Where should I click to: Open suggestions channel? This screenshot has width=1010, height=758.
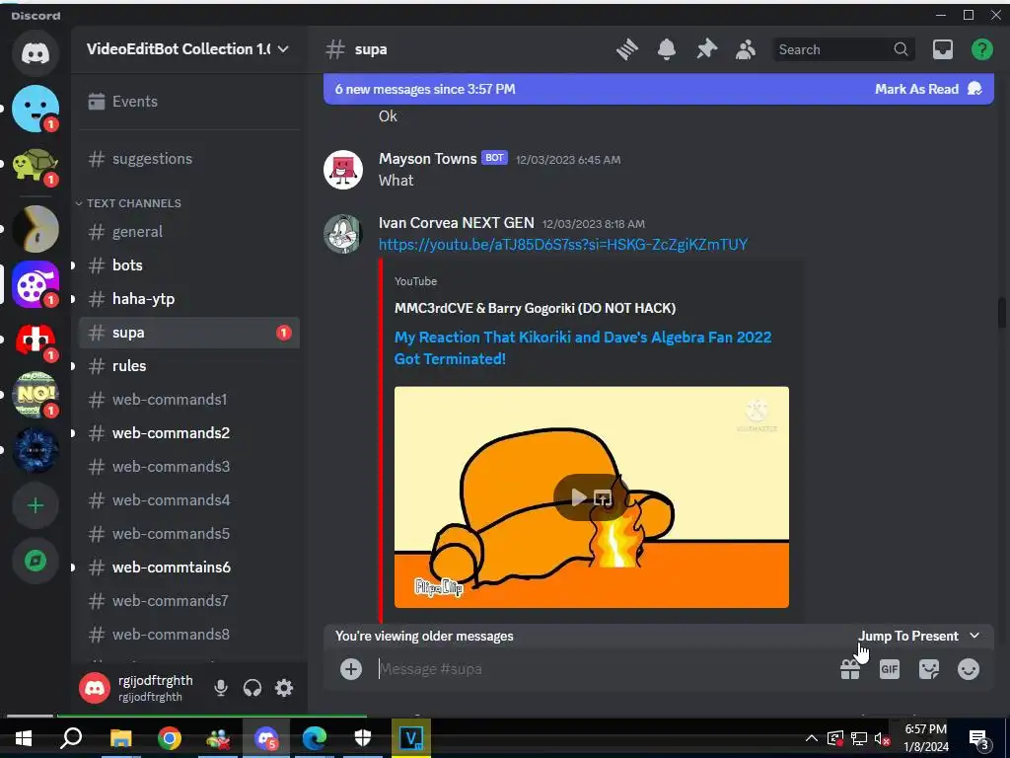[x=189, y=159]
